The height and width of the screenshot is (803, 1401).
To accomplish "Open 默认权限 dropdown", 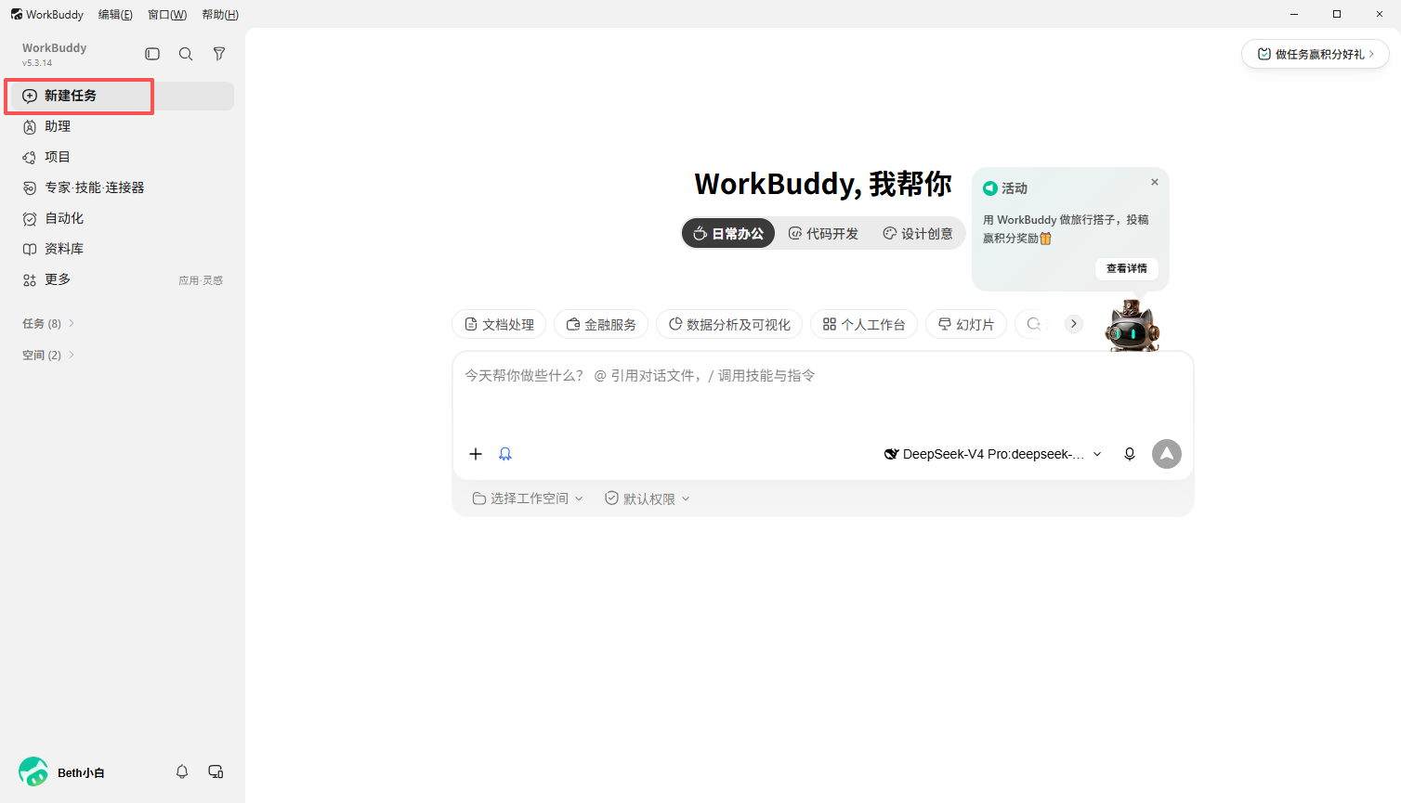I will click(x=648, y=499).
